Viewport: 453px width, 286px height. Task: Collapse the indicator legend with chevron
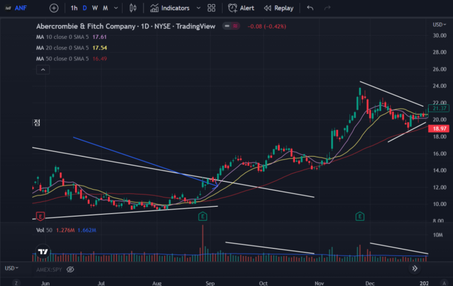click(43, 70)
